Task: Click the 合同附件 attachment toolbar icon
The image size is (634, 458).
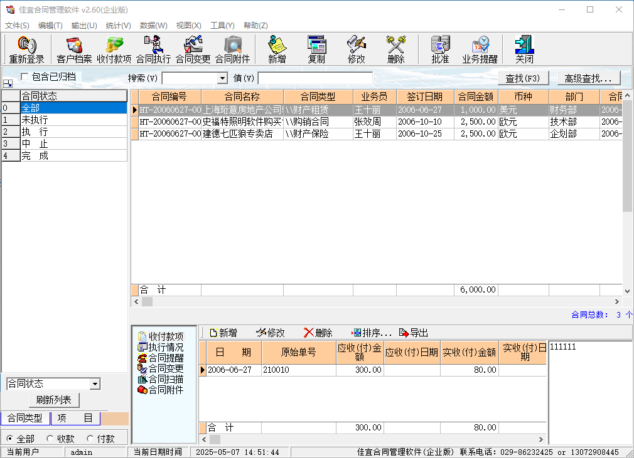Action: [232, 49]
